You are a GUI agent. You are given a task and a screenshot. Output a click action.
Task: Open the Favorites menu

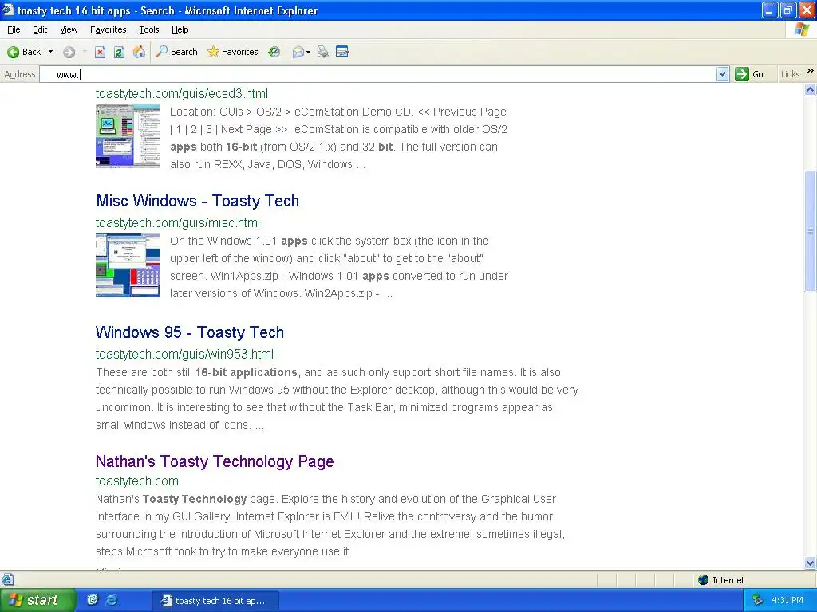click(108, 29)
